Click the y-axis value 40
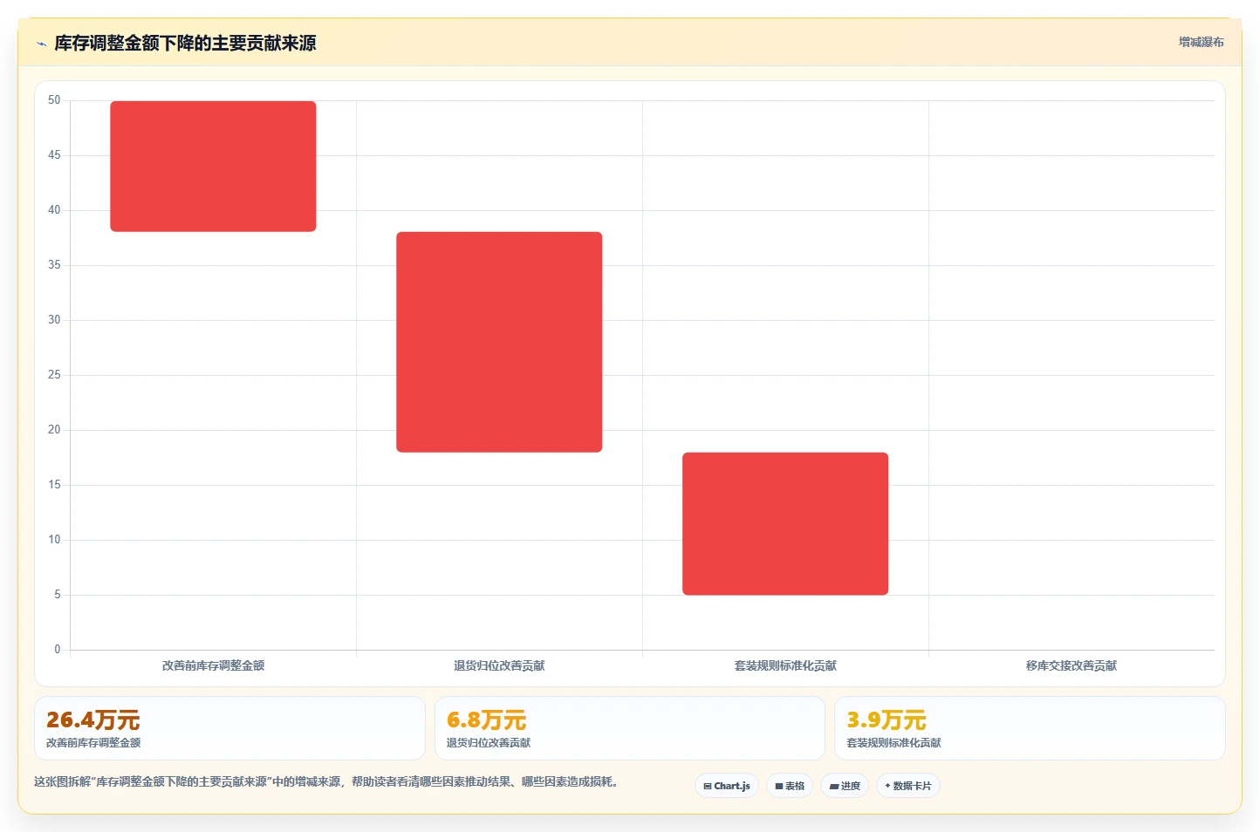The height and width of the screenshot is (832, 1260). [54, 210]
